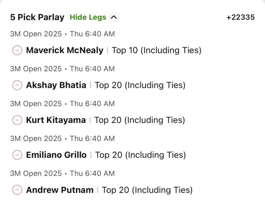
Task: Open the Andrew Putnam player name
Action: [x=60, y=190]
